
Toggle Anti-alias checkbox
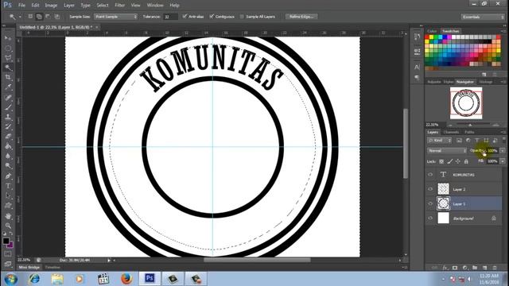185,16
